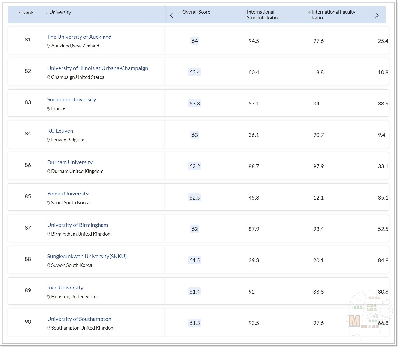Open University of Illinois at Urbana-Champaign link
398x347 pixels.
click(98, 68)
